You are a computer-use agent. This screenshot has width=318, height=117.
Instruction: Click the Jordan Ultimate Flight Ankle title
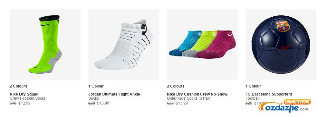click(114, 94)
